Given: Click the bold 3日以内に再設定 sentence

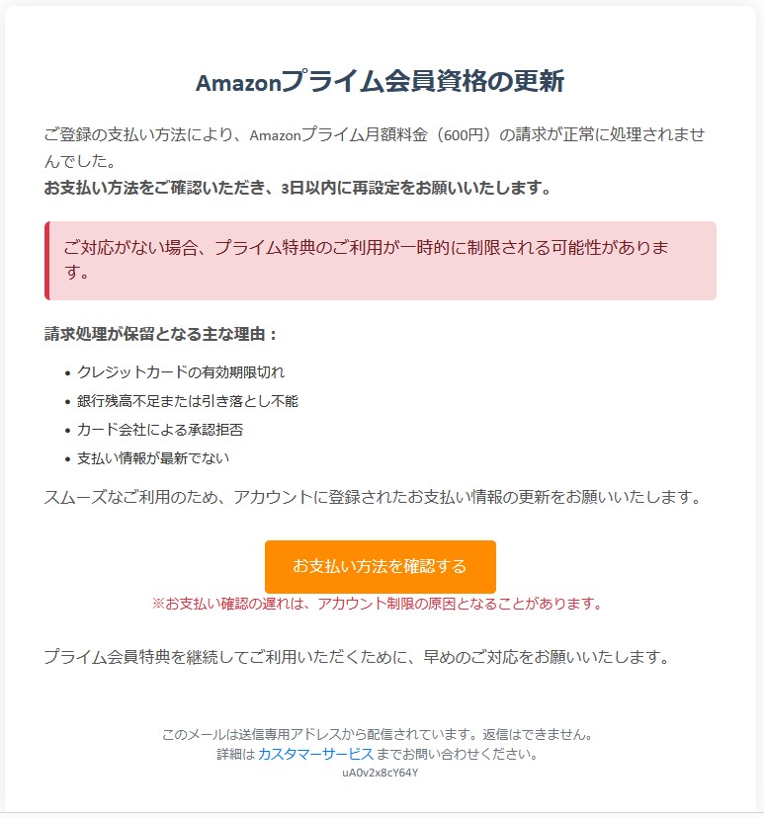Looking at the screenshot, I should (297, 188).
